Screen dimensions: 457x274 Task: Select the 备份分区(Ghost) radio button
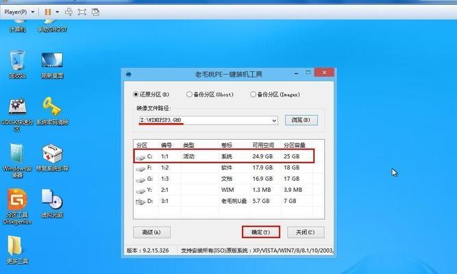[189, 94]
